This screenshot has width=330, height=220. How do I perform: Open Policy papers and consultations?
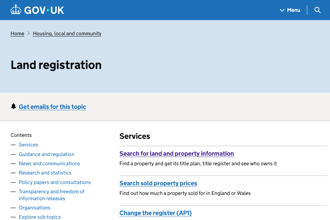point(55,182)
